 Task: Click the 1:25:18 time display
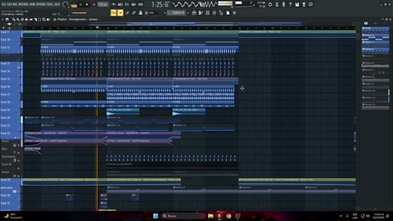point(160,5)
